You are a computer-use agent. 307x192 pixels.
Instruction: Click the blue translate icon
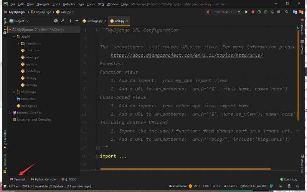[295, 12]
